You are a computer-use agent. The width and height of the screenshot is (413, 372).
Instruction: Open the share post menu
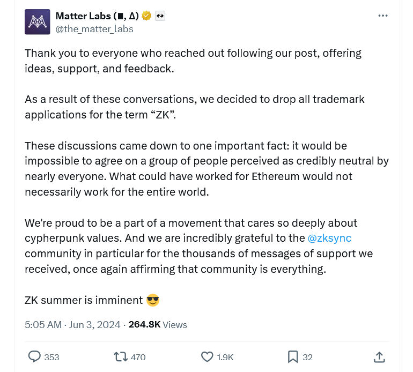click(379, 356)
